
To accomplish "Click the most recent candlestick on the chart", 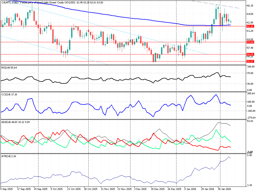I will point(231,22).
